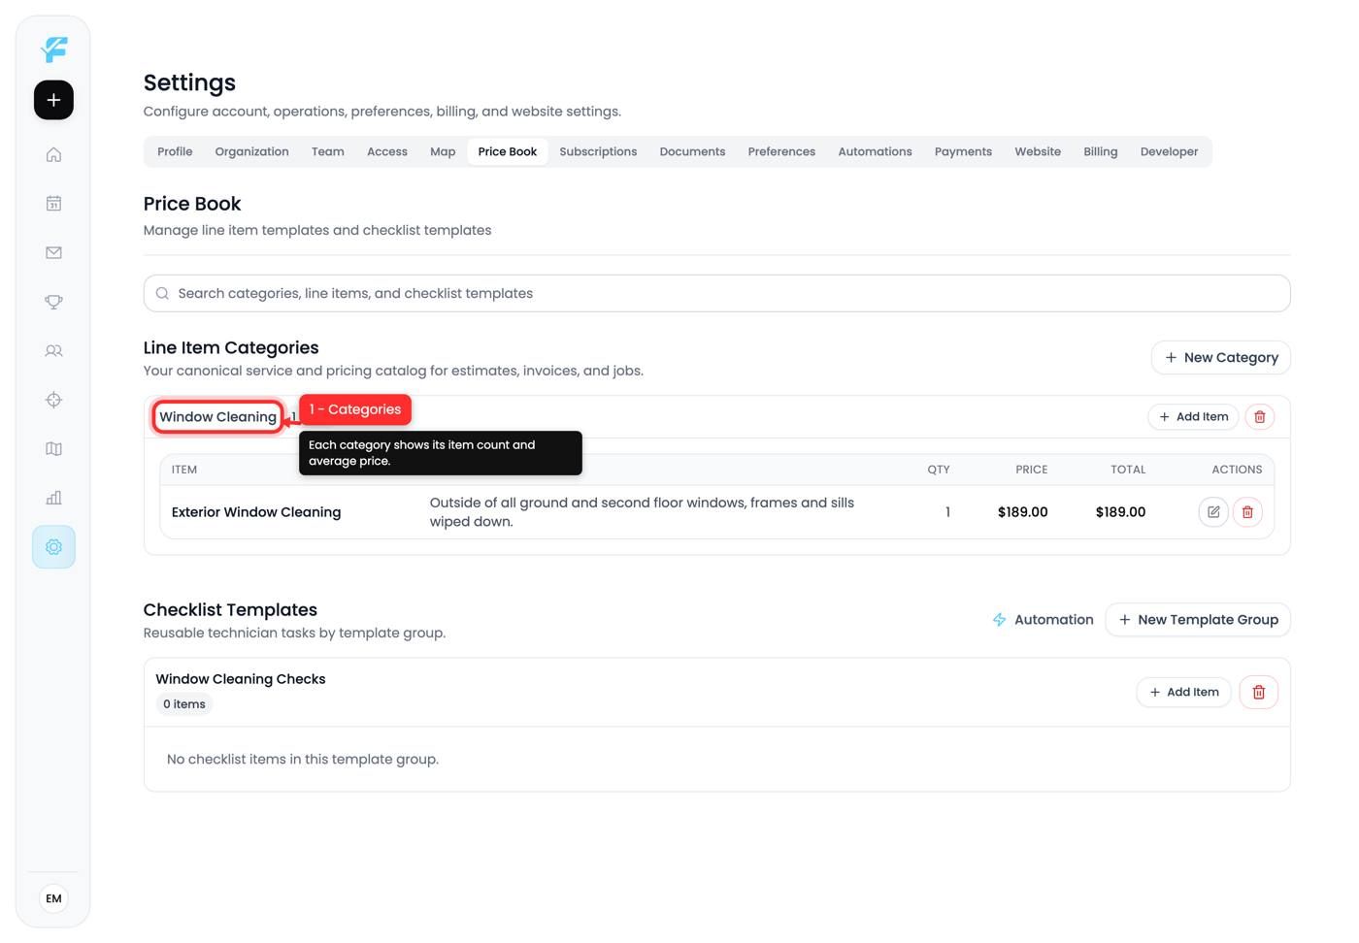Select the Price Book tab
The image size is (1359, 943).
508,151
